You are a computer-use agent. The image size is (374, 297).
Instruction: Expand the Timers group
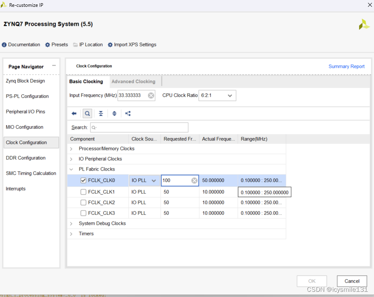pyautogui.click(x=71, y=234)
